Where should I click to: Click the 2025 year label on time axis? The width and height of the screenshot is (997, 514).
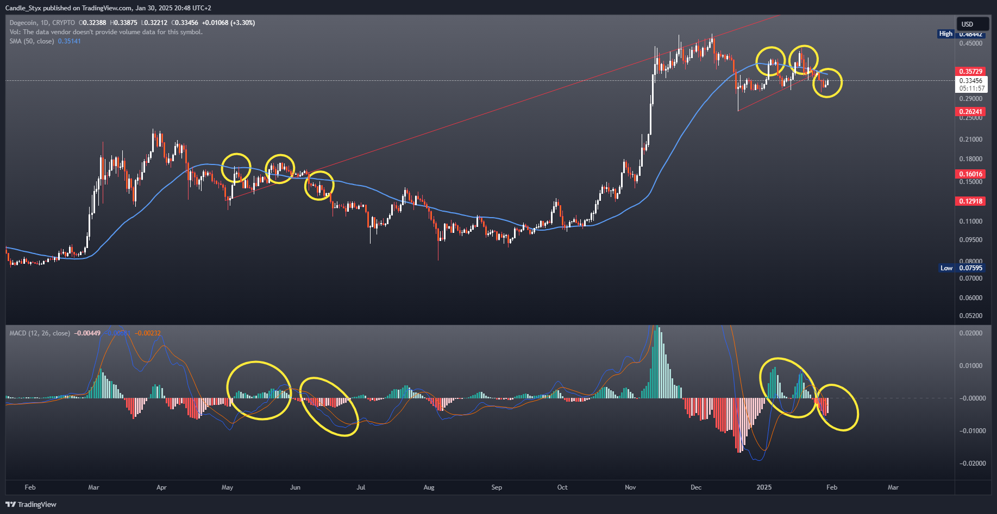click(764, 487)
